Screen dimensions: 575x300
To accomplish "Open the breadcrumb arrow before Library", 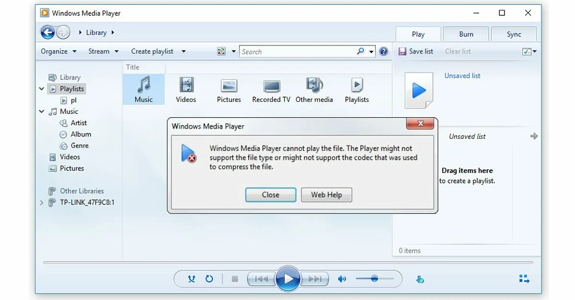I will click(80, 33).
